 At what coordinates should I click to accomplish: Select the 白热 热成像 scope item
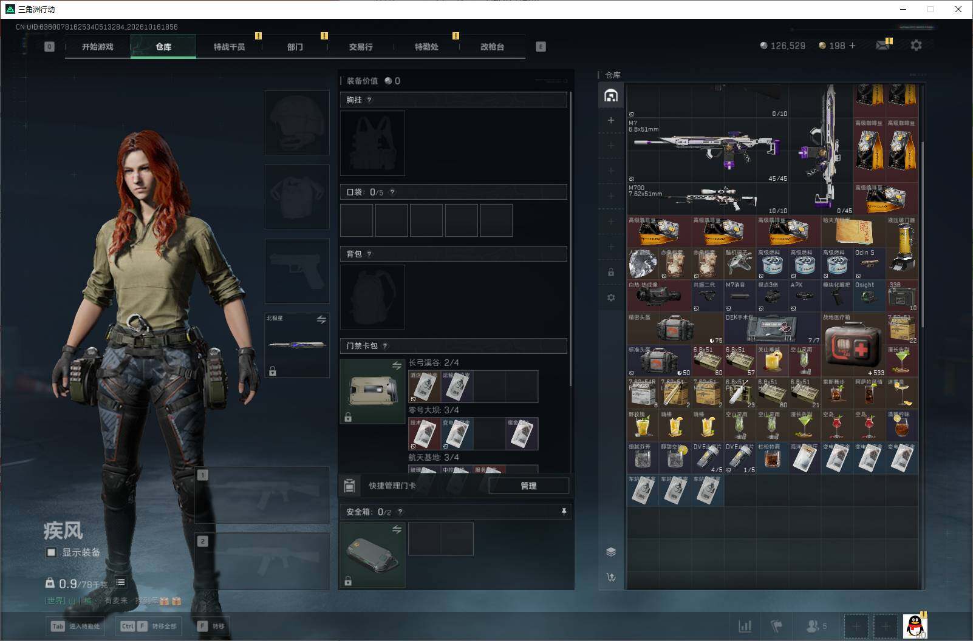(659, 296)
